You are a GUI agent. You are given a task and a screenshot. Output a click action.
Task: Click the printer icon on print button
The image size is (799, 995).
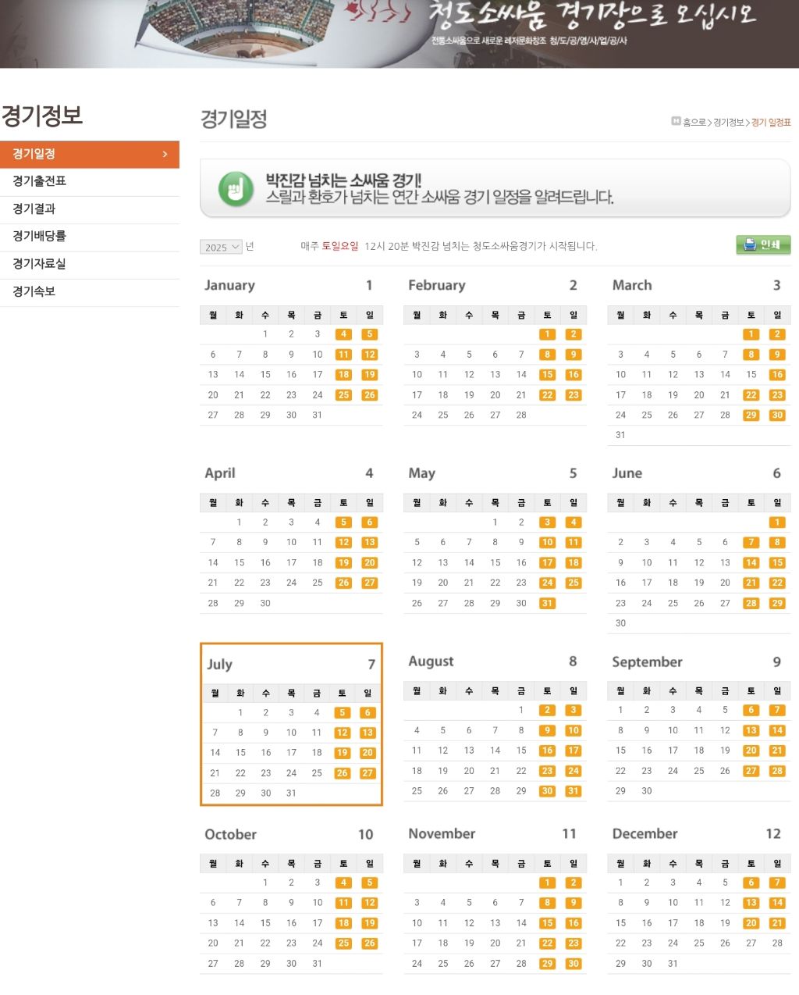pyautogui.click(x=750, y=244)
